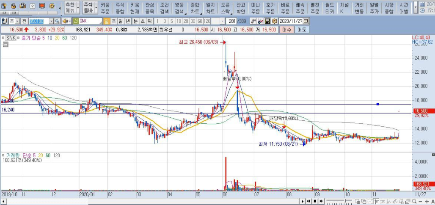The height and width of the screenshot is (205, 435).
Task: Open the interval dropdown before 281
Action: [x=222, y=21]
